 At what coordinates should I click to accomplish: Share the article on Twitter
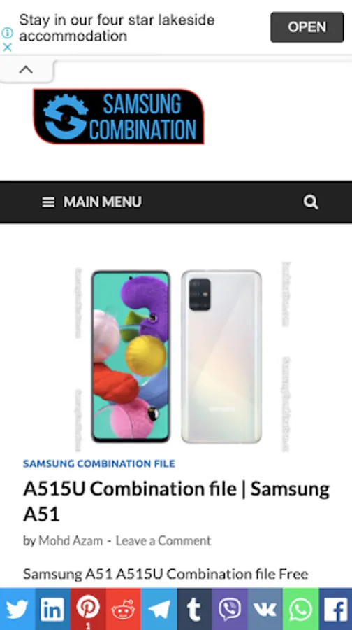[17, 609]
